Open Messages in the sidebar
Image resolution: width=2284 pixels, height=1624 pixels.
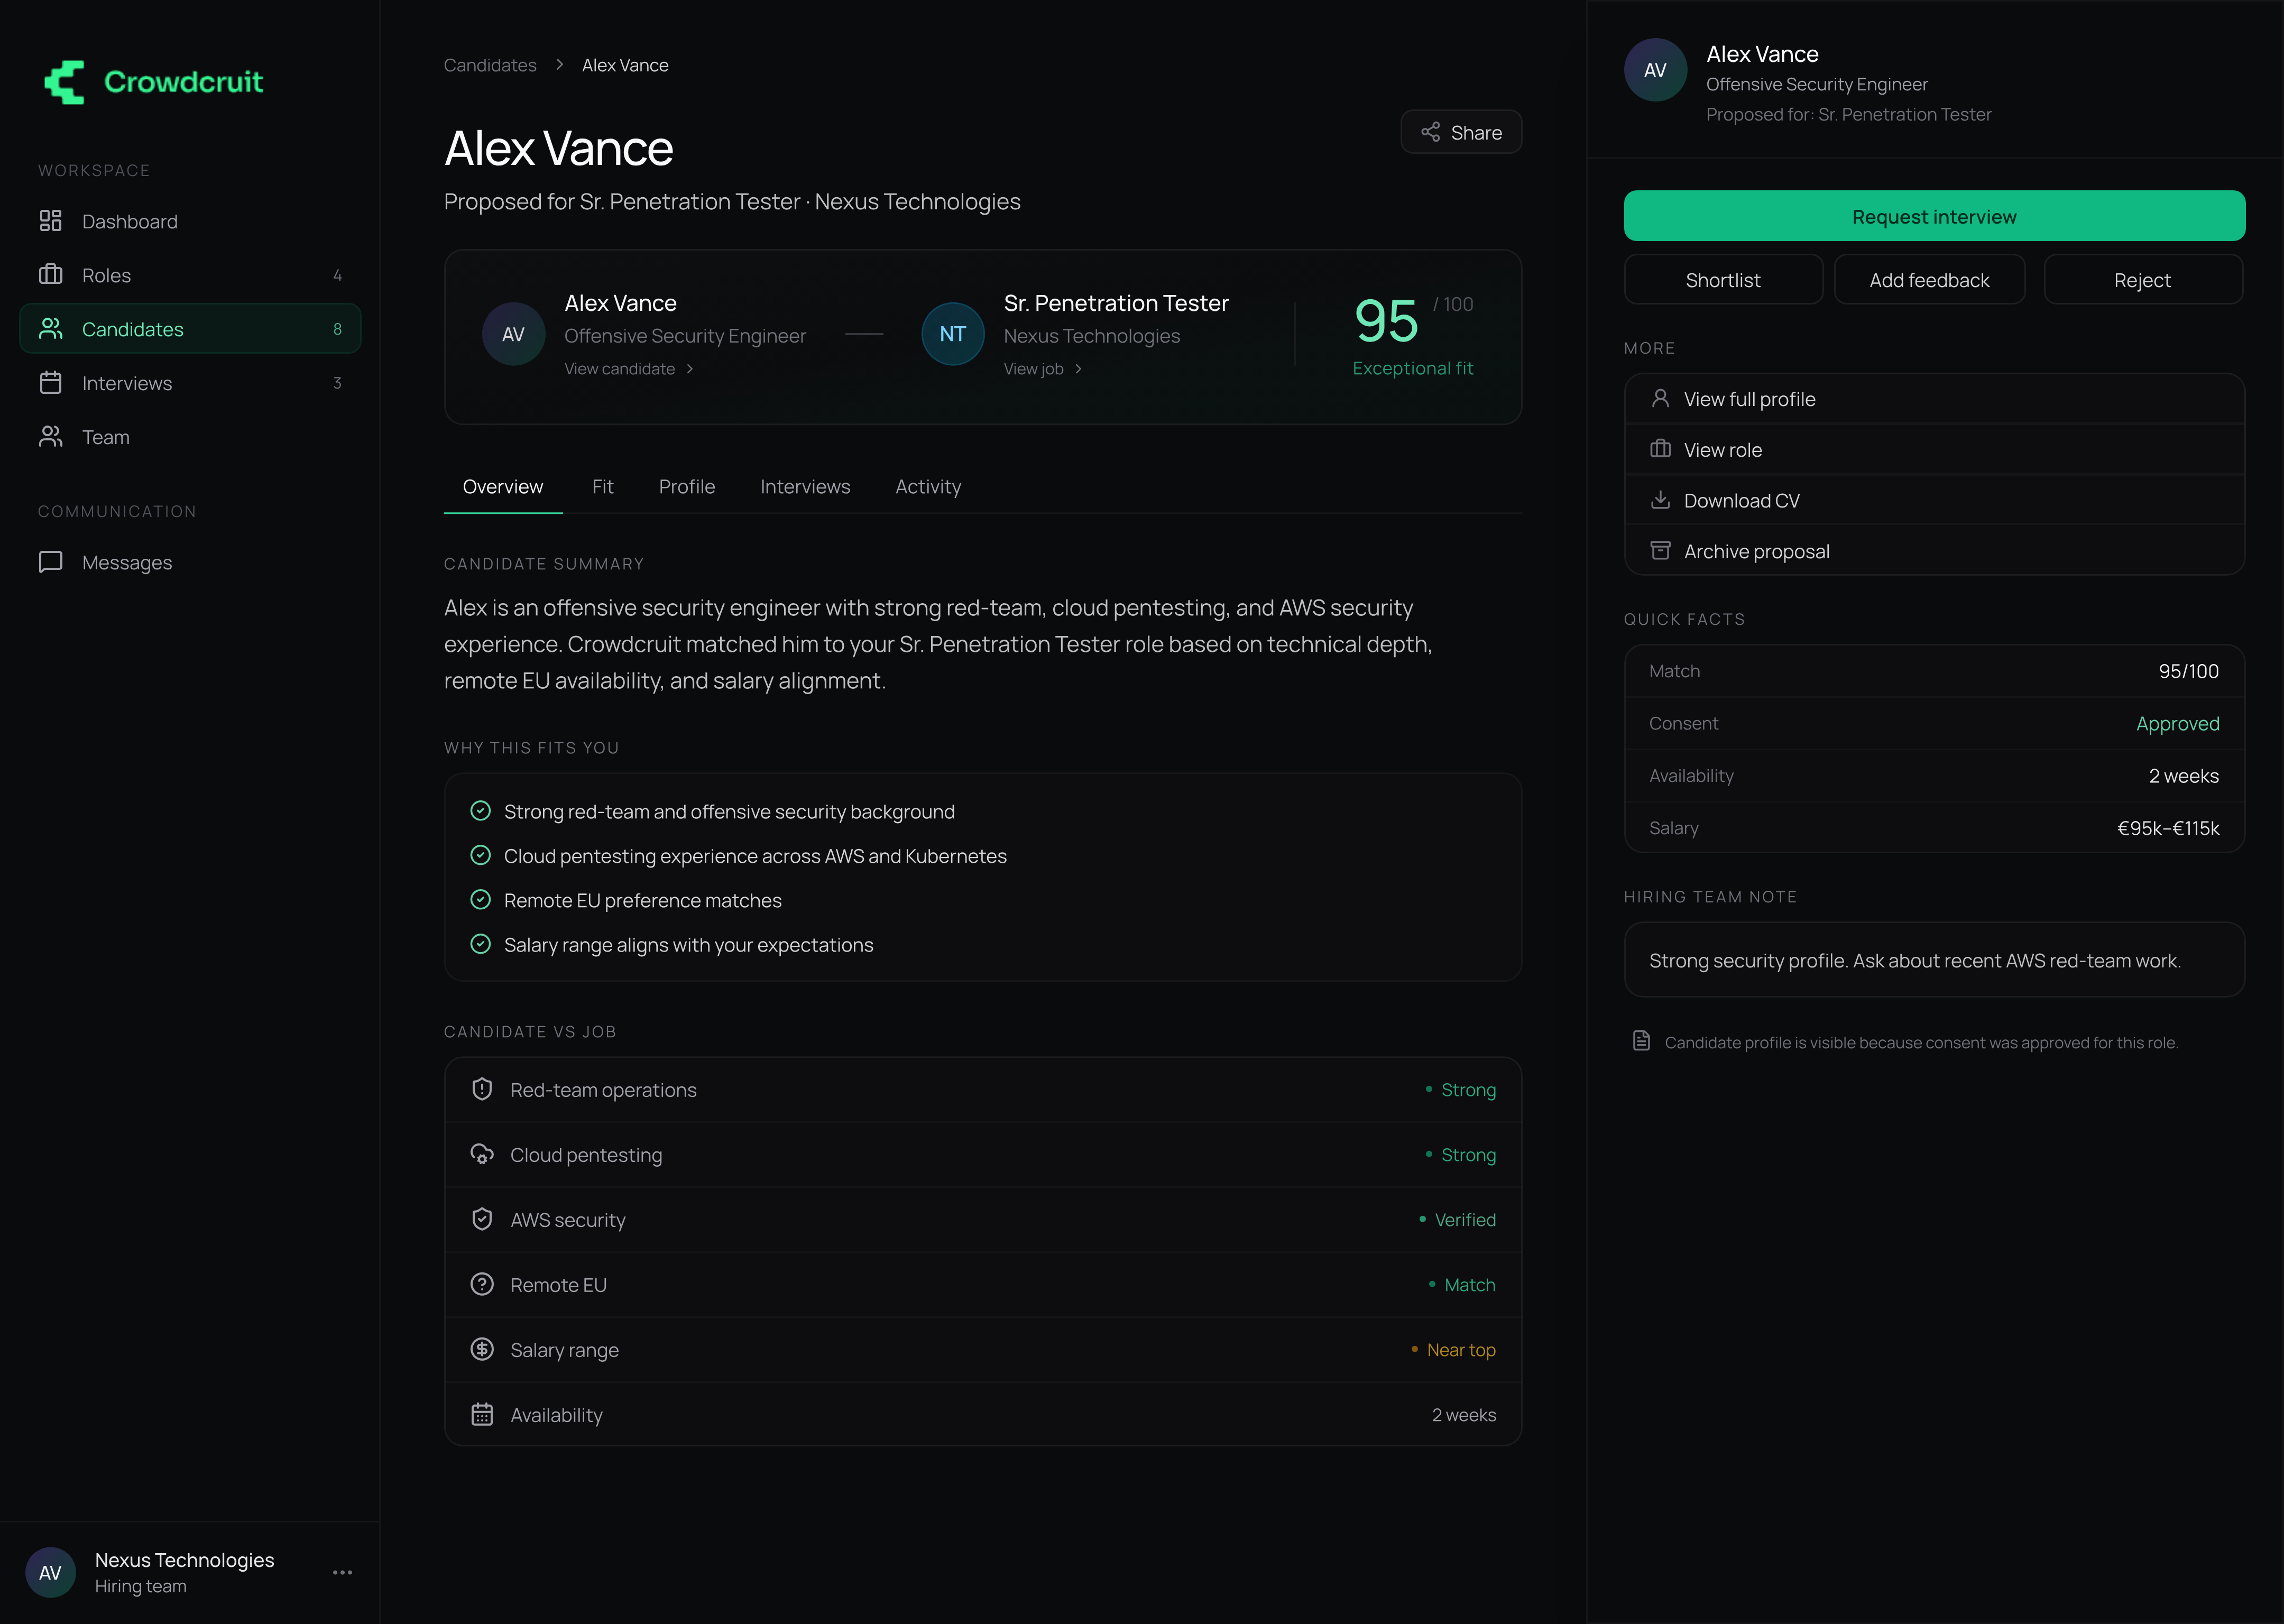click(190, 562)
